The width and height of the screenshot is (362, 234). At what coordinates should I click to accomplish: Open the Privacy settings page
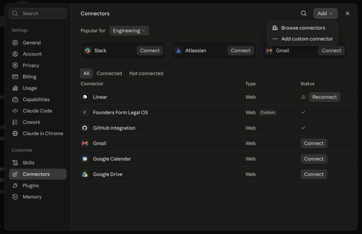[38, 65]
